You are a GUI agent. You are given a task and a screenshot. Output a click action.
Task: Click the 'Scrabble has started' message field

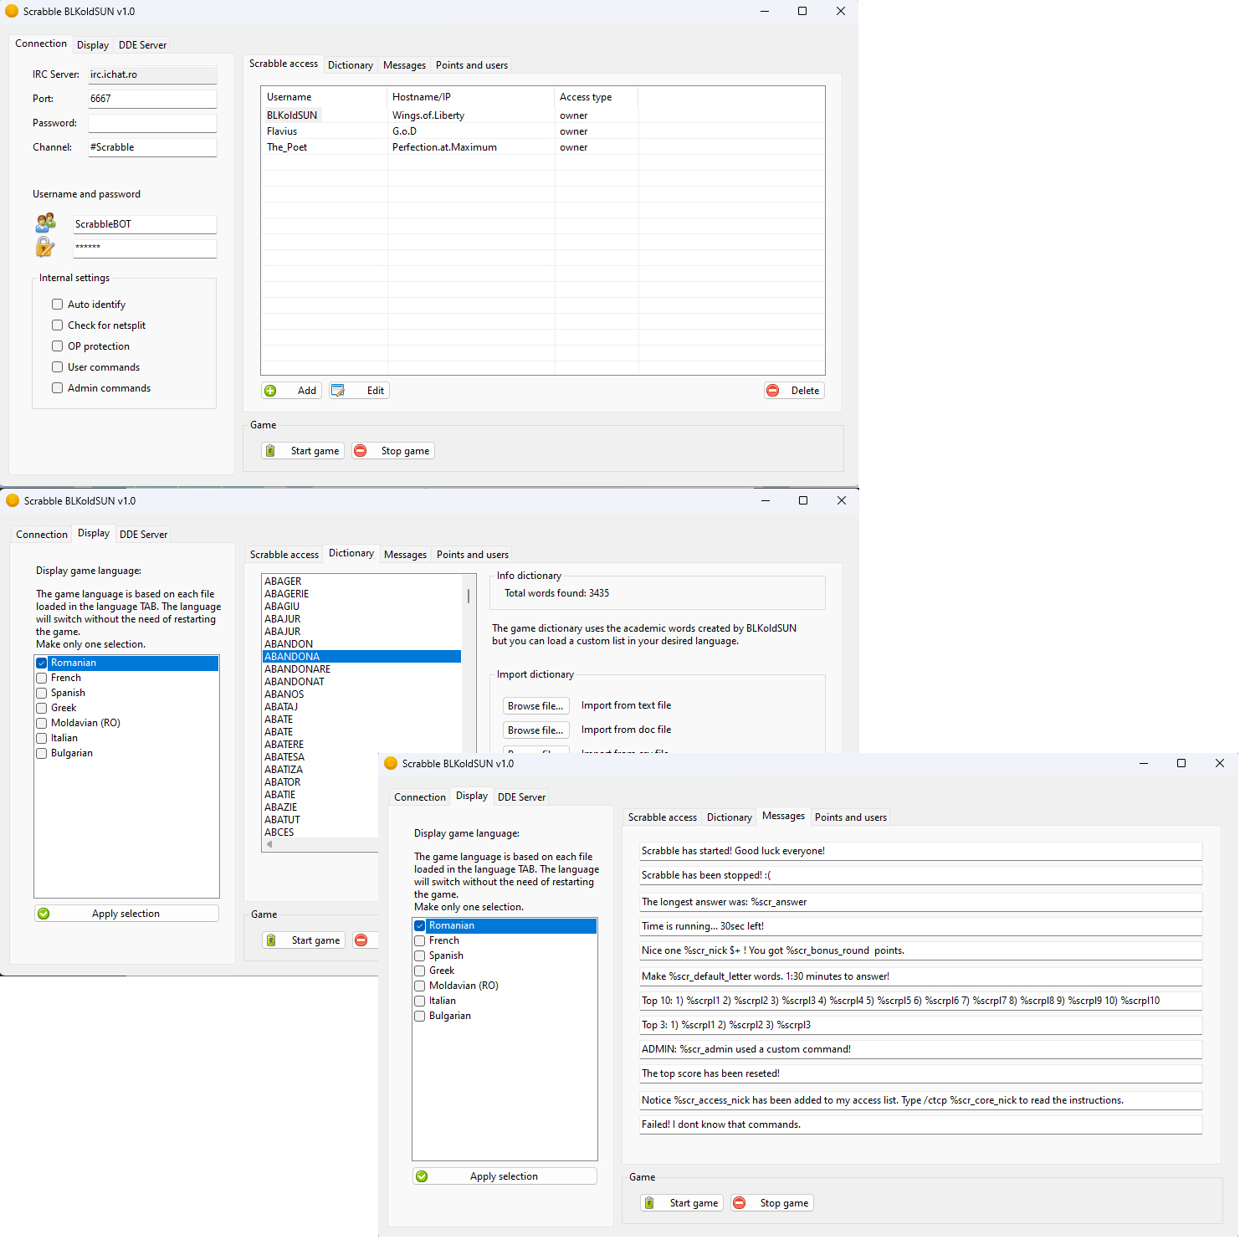pyautogui.click(x=921, y=851)
